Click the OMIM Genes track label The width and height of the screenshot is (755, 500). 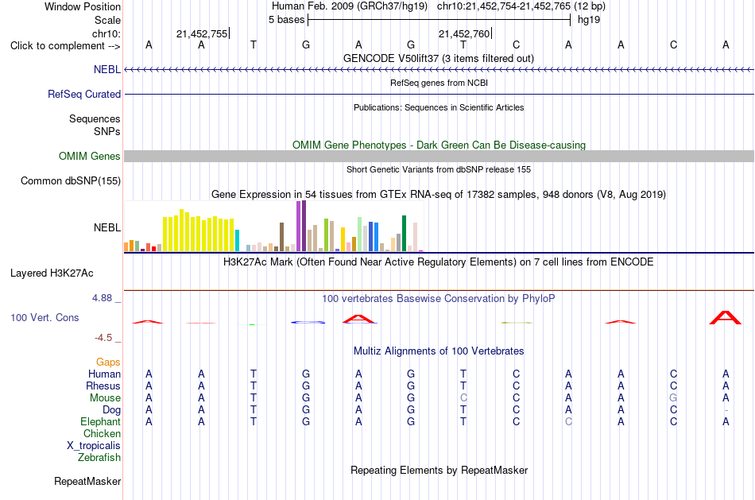[x=89, y=156]
